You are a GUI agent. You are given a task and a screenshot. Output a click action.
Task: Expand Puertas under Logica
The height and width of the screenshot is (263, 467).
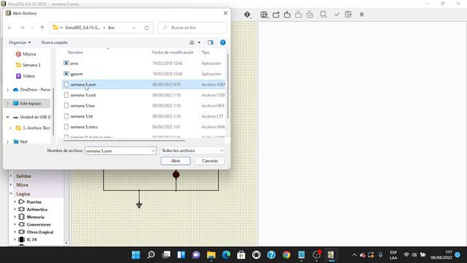tap(15, 202)
